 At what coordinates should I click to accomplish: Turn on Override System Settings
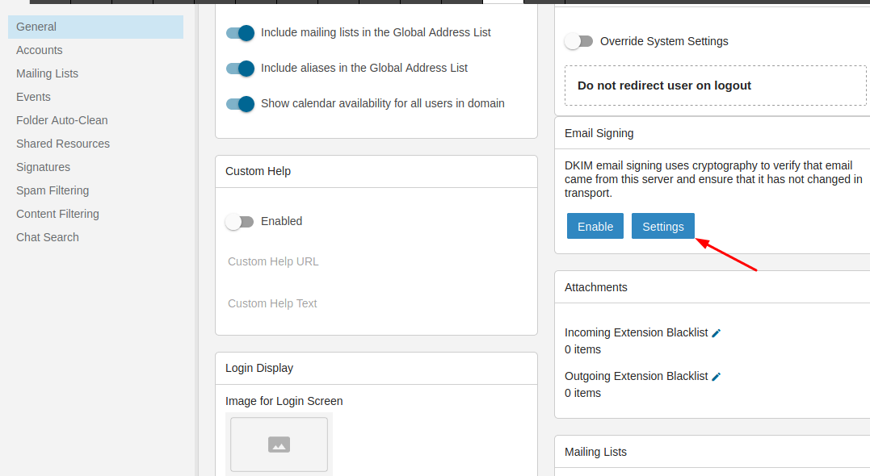coord(578,41)
